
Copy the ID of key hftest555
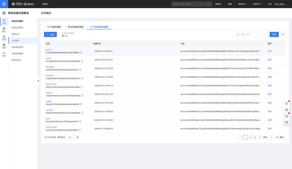click(x=80, y=70)
